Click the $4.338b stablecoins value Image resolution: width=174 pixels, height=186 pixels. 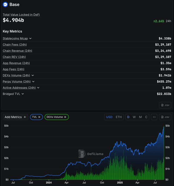click(165, 39)
